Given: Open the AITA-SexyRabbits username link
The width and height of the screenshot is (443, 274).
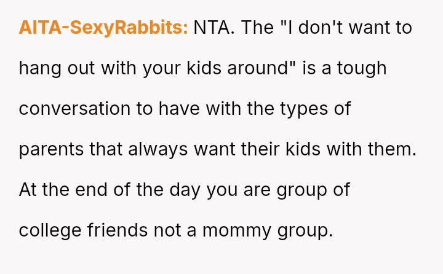Looking at the screenshot, I should click(x=103, y=28).
